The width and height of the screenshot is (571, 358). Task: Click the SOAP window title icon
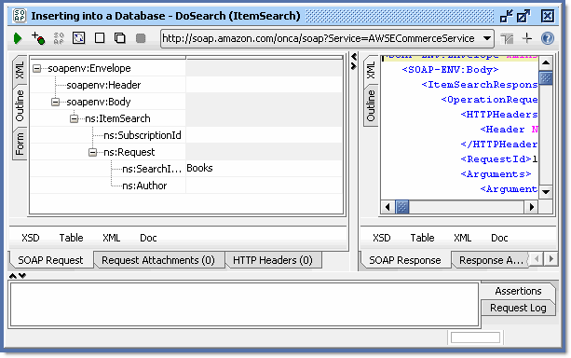pos(20,16)
